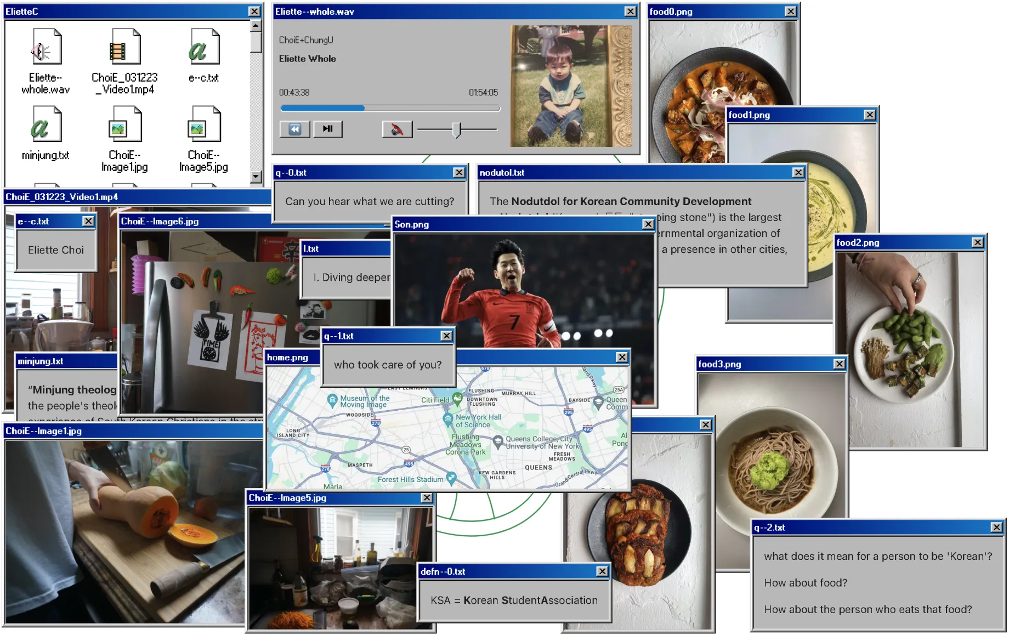Adjust the volume slider handle
The image size is (1009, 635).
pos(457,130)
